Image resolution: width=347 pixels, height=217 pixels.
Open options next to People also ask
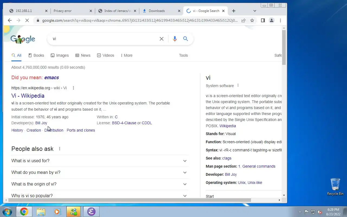(x=60, y=149)
